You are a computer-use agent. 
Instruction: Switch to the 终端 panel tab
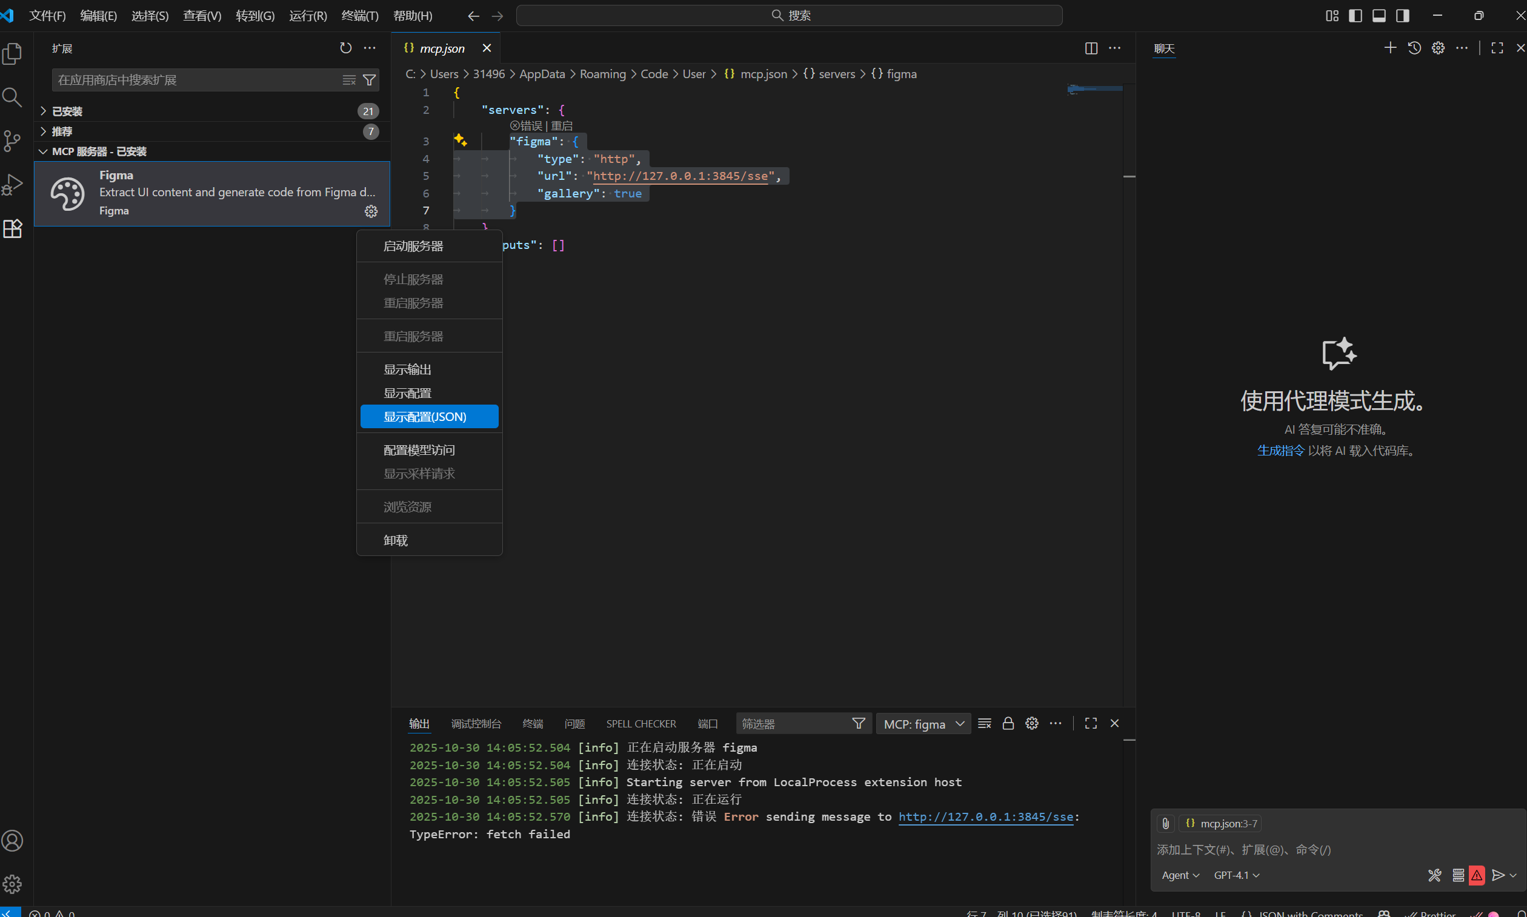coord(532,724)
